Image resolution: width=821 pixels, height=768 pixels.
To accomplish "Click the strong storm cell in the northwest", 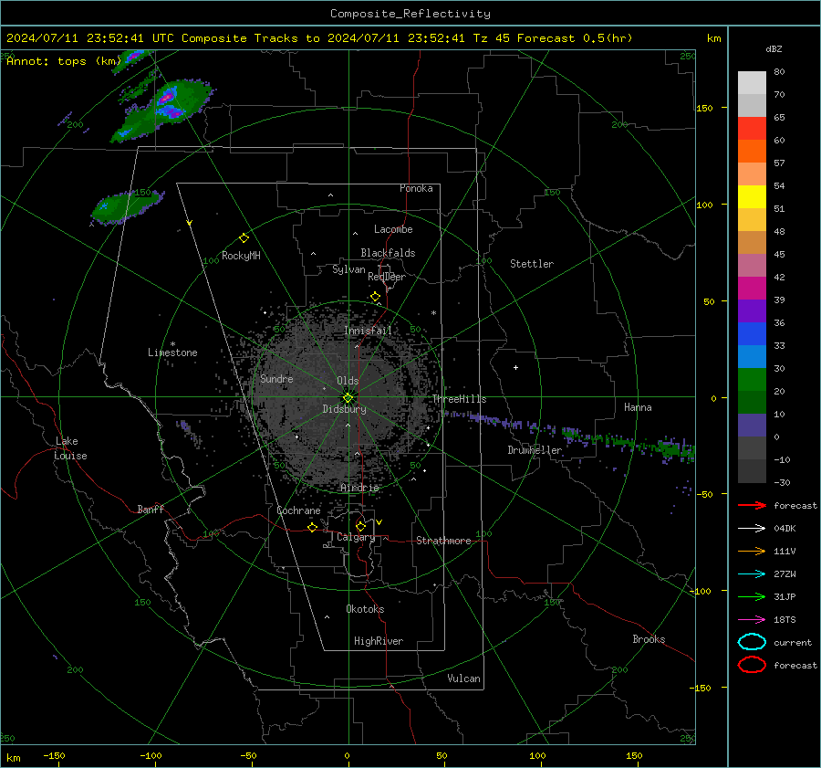I will point(162,109).
